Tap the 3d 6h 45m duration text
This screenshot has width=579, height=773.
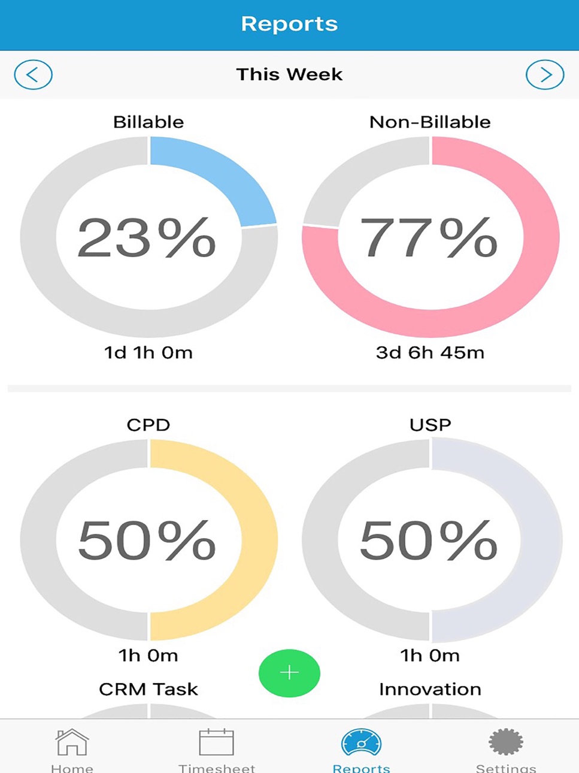(430, 352)
